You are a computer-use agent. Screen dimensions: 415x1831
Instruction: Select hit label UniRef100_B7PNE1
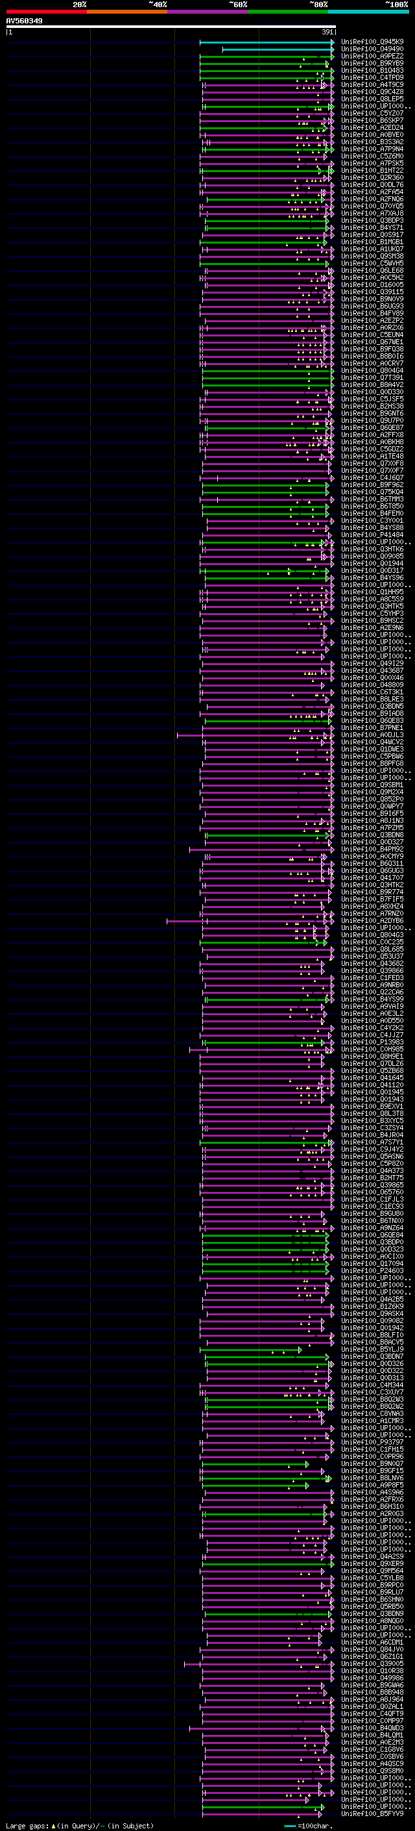pos(372,728)
